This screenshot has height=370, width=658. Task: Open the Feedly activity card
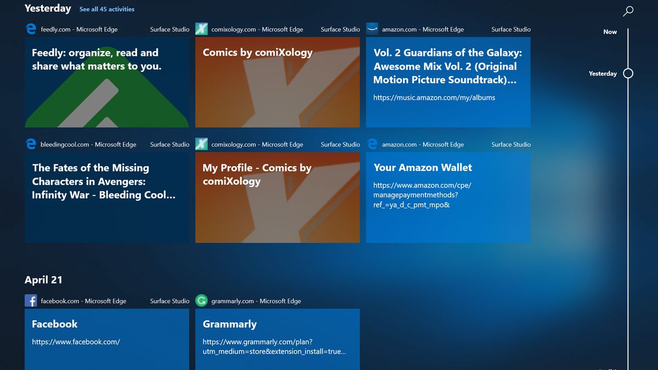tap(107, 82)
